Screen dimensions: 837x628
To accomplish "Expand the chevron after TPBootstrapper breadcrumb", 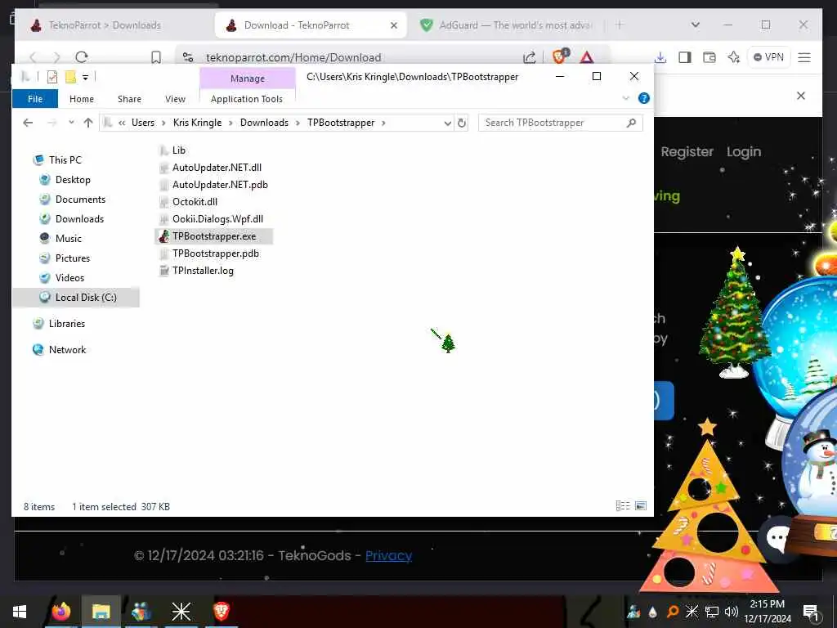I will coord(383,123).
